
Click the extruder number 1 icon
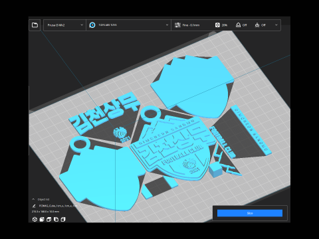coord(92,25)
